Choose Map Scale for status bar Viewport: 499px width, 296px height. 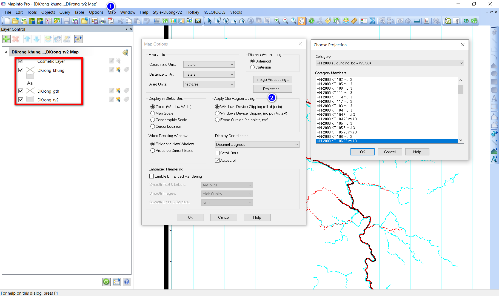point(153,113)
